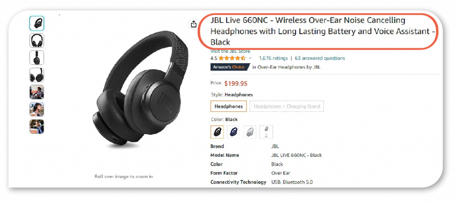Choose Headphones + Charging Stand style
Viewport: 458px width, 205px height.
[287, 107]
